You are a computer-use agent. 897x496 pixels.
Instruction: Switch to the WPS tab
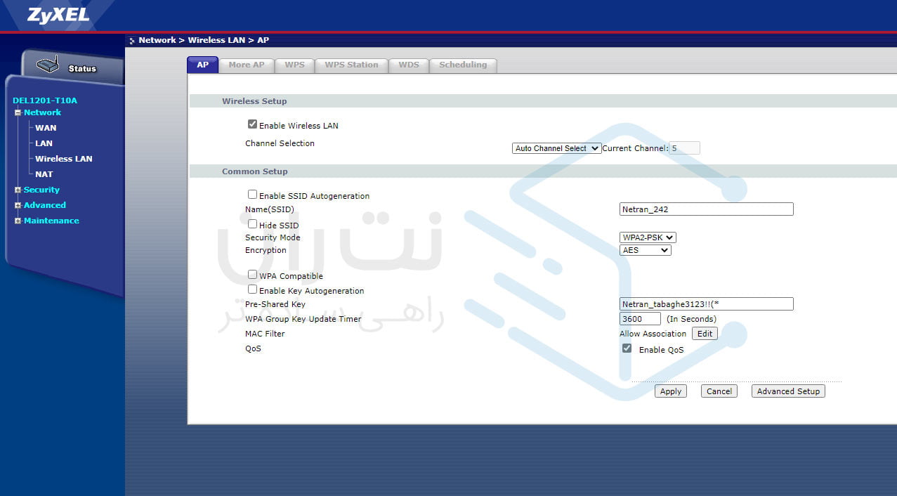click(x=294, y=65)
